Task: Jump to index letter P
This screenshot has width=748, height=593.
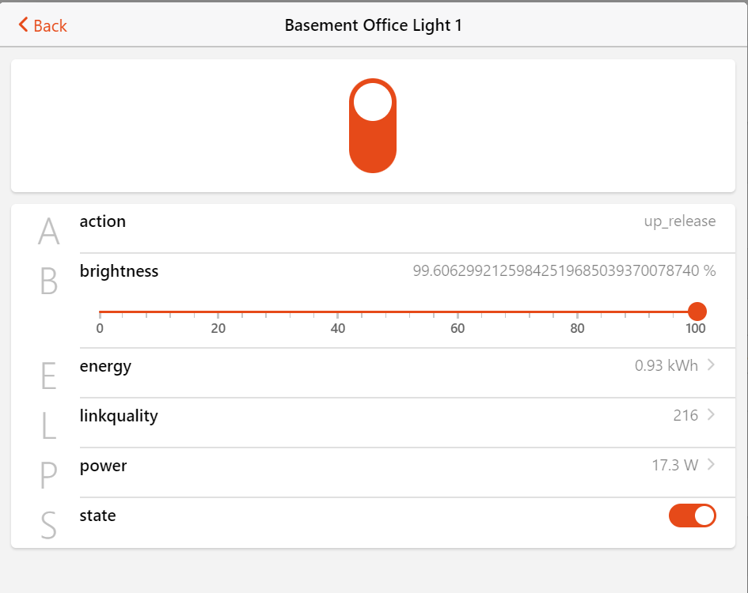Action: pos(49,476)
